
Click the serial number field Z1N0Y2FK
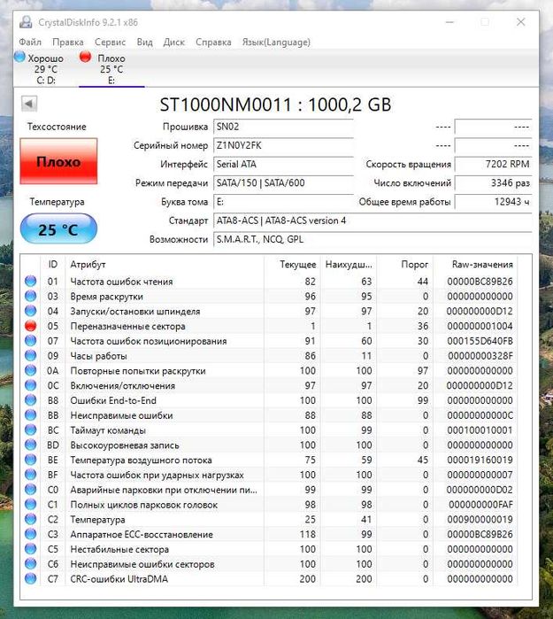point(283,145)
